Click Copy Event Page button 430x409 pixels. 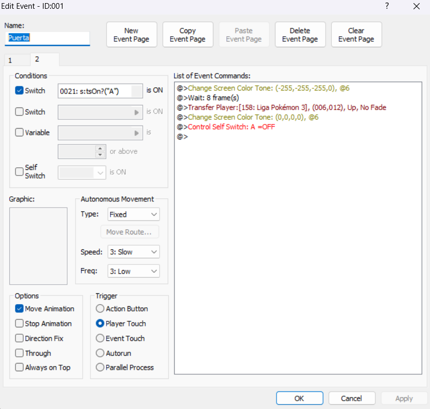[x=188, y=35]
